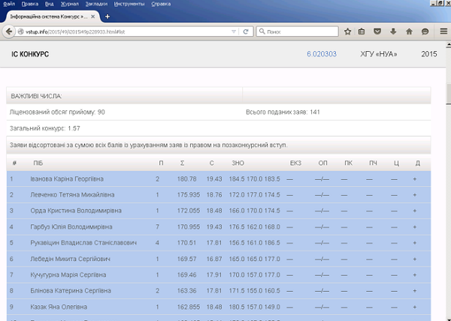
Task: Select row Кучугурна Марія Сергіївна
Action: [x=219, y=274]
